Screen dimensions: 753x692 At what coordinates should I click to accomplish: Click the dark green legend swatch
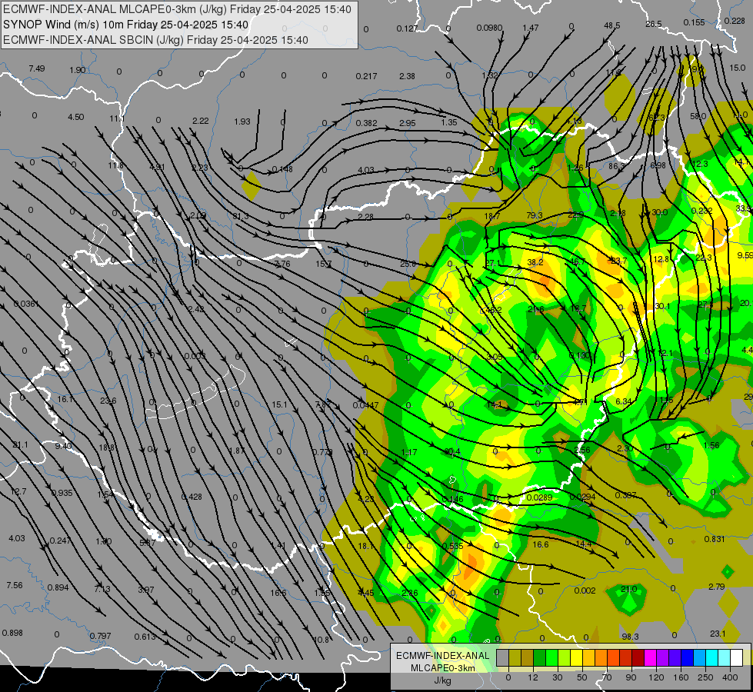click(x=540, y=658)
